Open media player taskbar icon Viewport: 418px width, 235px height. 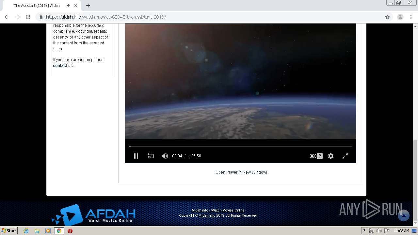pyautogui.click(x=48, y=231)
